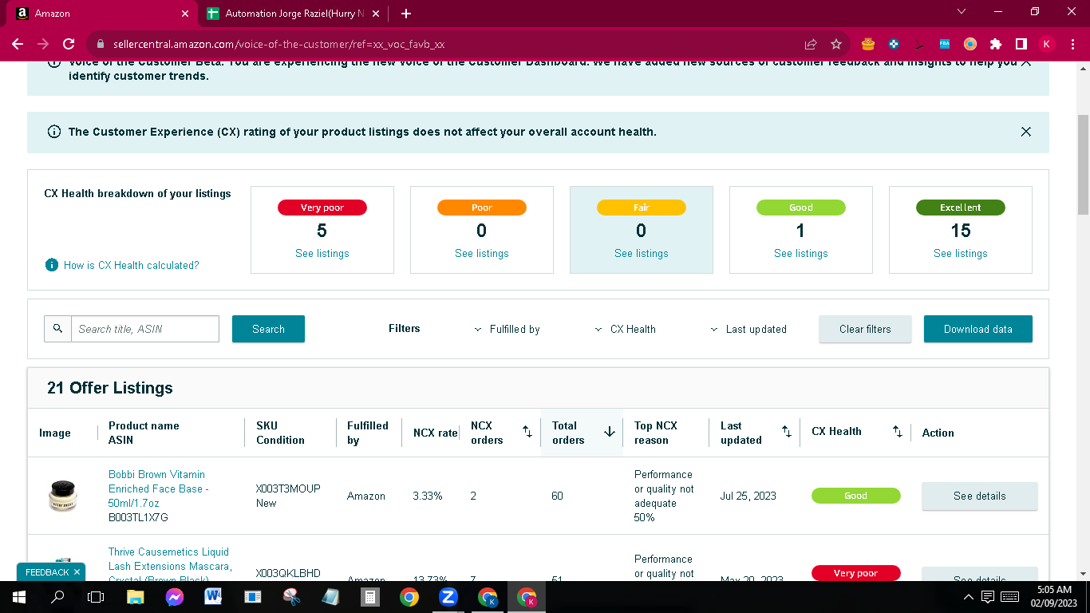1090x613 pixels.
Task: Open the share this page icon
Action: tap(811, 44)
